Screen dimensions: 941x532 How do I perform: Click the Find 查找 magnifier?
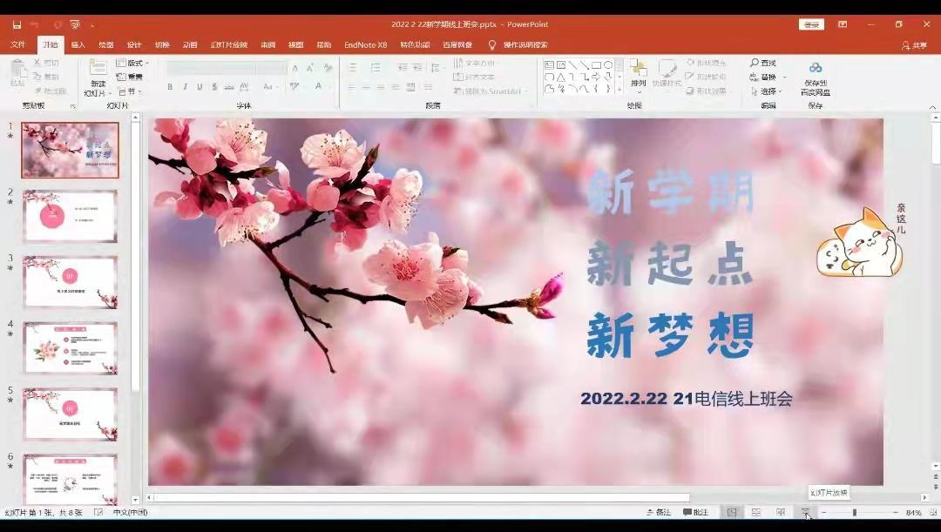click(x=762, y=63)
